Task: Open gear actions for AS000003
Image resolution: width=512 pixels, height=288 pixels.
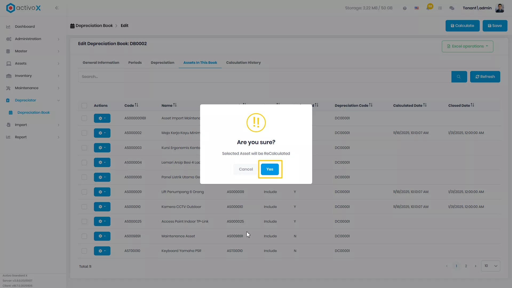Action: click(x=102, y=148)
